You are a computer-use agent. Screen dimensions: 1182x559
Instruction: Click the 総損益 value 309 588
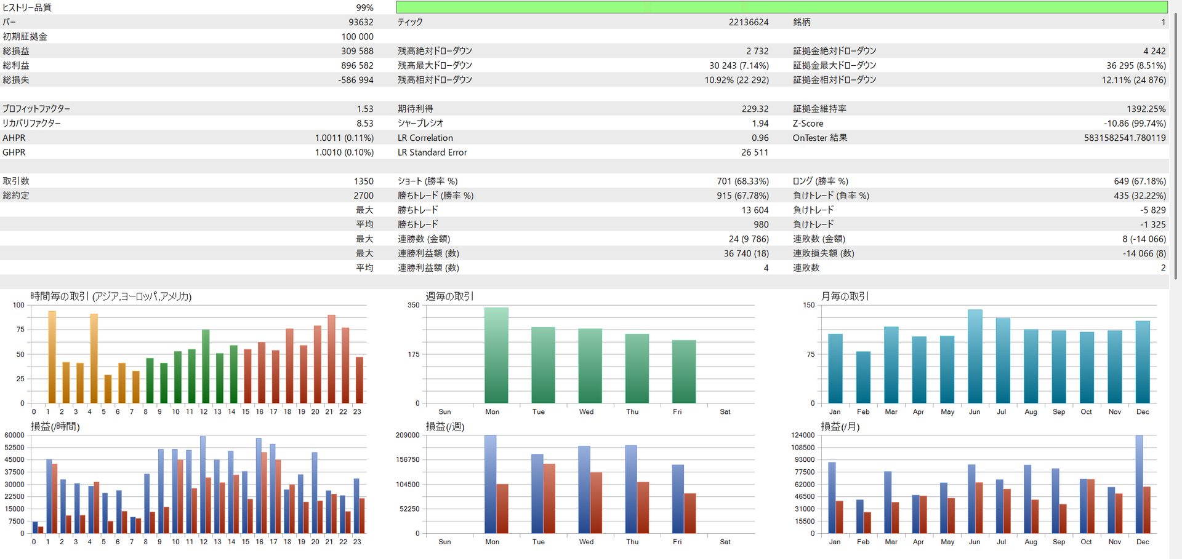pos(357,51)
